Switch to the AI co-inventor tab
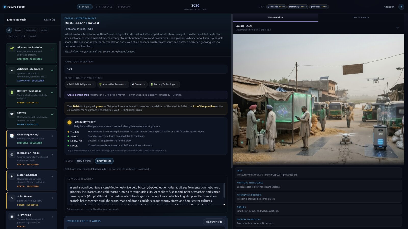The width and height of the screenshot is (408, 229). [361, 18]
